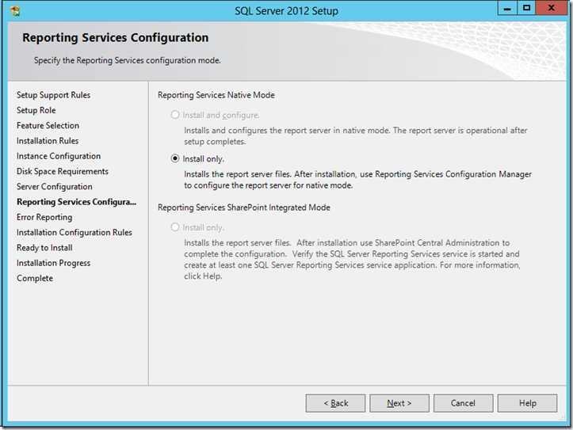Select Native Mode "Install and configure" radio button

[x=175, y=115]
